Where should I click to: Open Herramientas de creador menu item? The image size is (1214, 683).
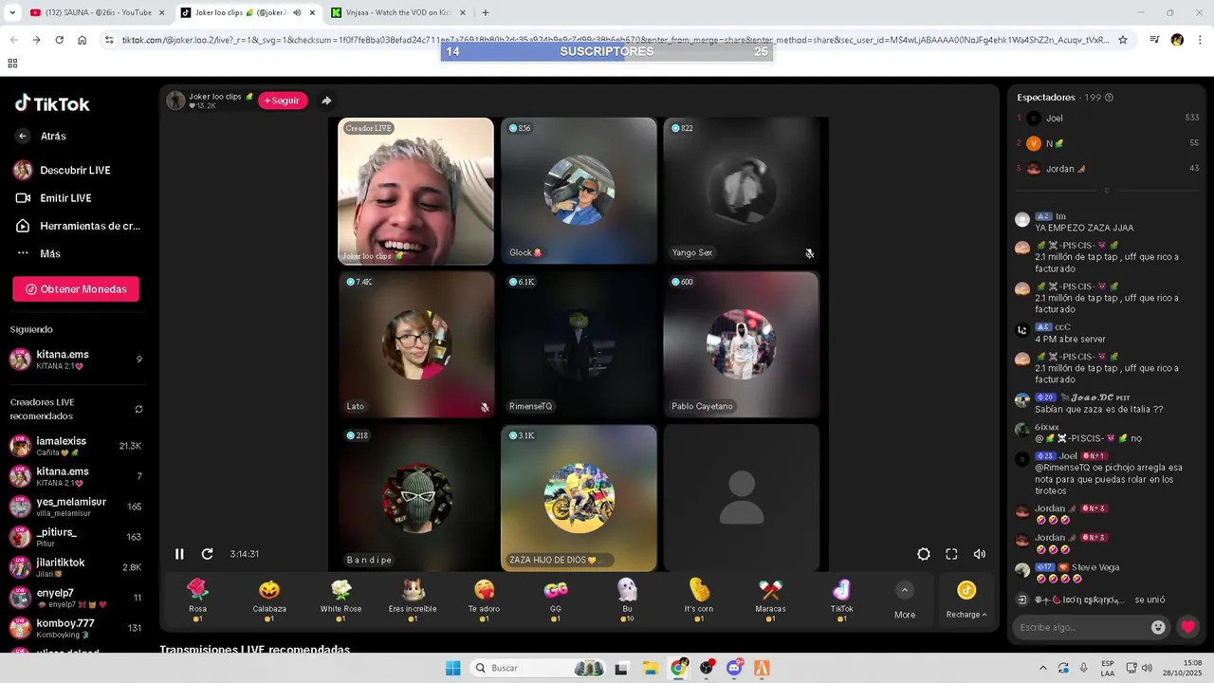click(78, 226)
